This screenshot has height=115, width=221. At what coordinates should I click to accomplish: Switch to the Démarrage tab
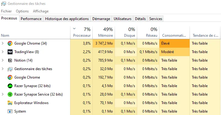[101, 19]
